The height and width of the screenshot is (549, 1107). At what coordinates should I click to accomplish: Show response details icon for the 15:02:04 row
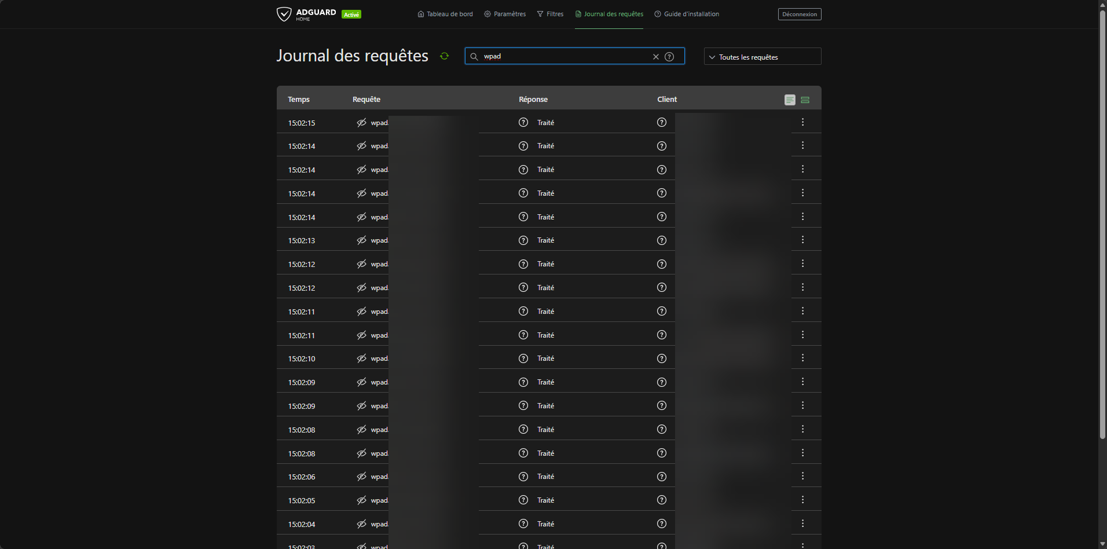click(x=523, y=524)
